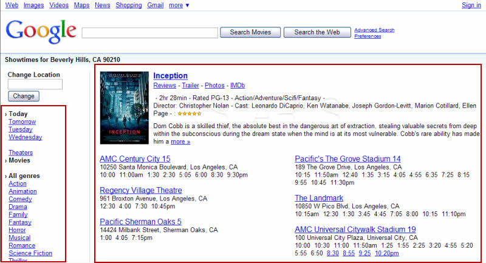Select Today showtimes filter
486x263 pixels.
18,114
